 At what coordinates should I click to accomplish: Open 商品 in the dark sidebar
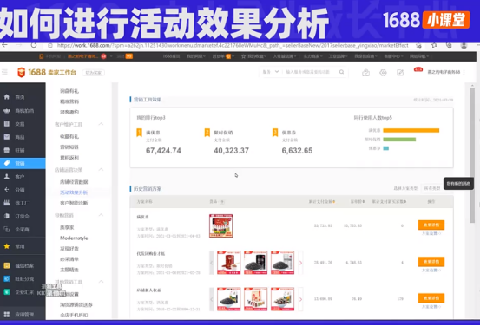tap(20, 137)
